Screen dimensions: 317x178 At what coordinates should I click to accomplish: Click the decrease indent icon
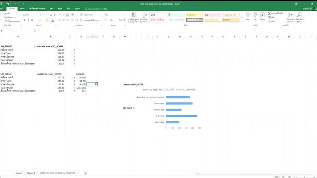point(73,20)
